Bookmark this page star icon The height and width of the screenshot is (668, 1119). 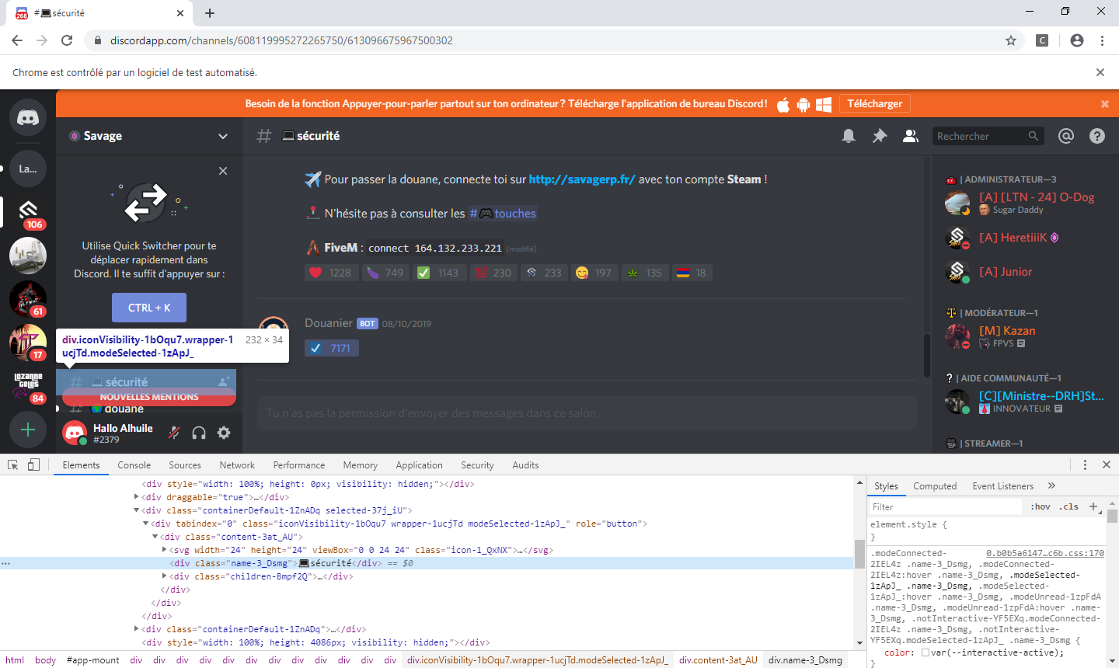pos(1011,40)
